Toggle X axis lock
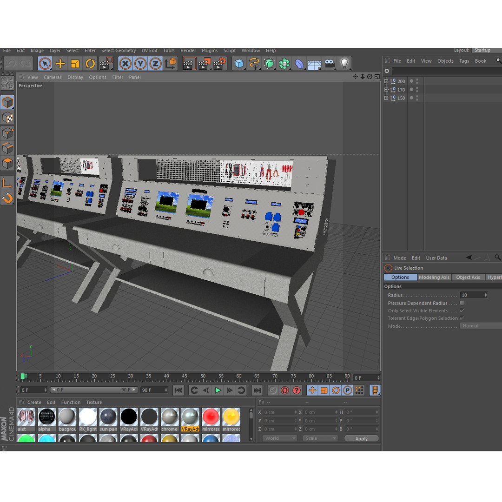The image size is (502, 502). [125, 63]
